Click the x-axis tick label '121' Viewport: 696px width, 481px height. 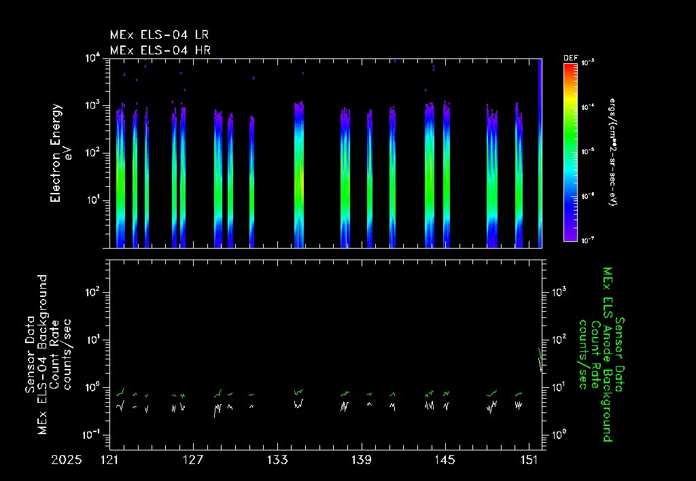109,460
